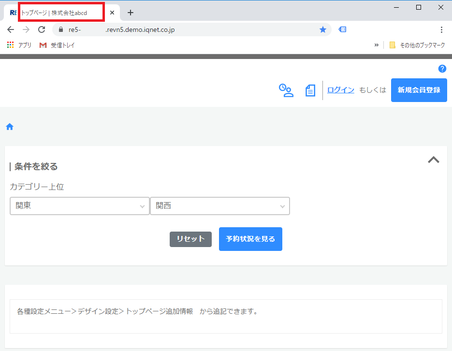Open a new tab with the plus button

coord(130,13)
